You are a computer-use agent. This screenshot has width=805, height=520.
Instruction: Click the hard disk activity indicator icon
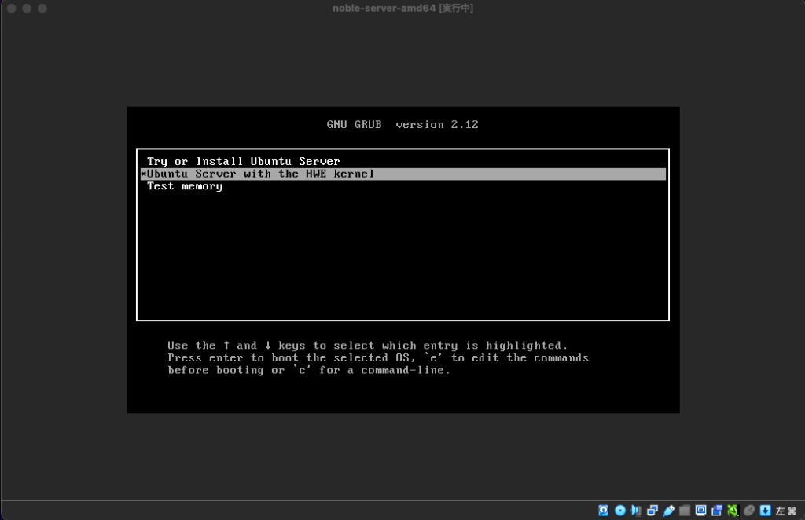tap(604, 511)
